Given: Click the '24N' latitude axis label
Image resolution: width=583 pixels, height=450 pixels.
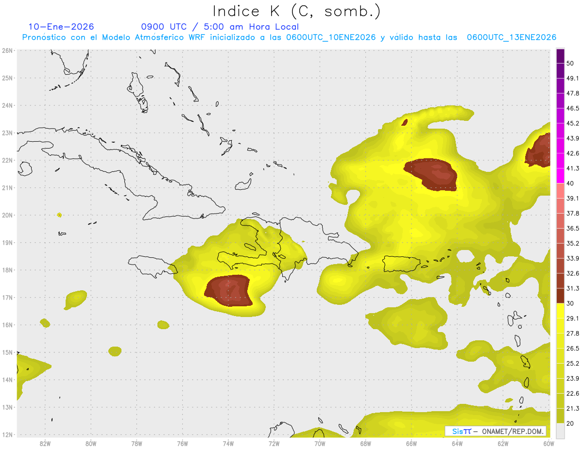Looking at the screenshot, I should (x=7, y=105).
